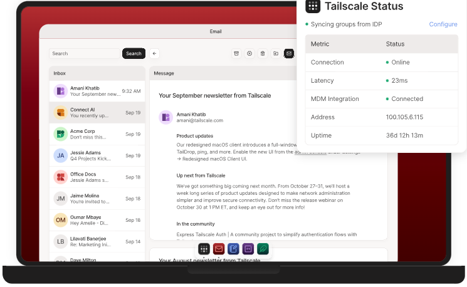Viewport: 467px width, 287px height.
Task: Open the red Email app in dock
Action: coord(219,249)
